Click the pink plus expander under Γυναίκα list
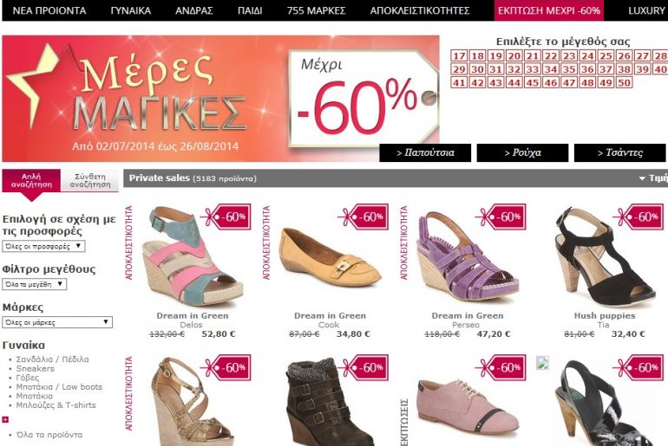 pos(5,420)
